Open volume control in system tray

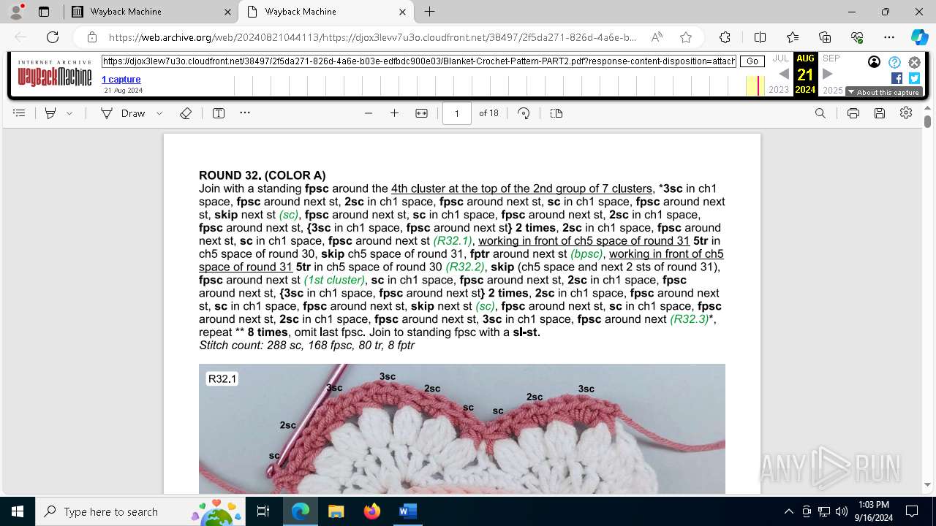(842, 511)
